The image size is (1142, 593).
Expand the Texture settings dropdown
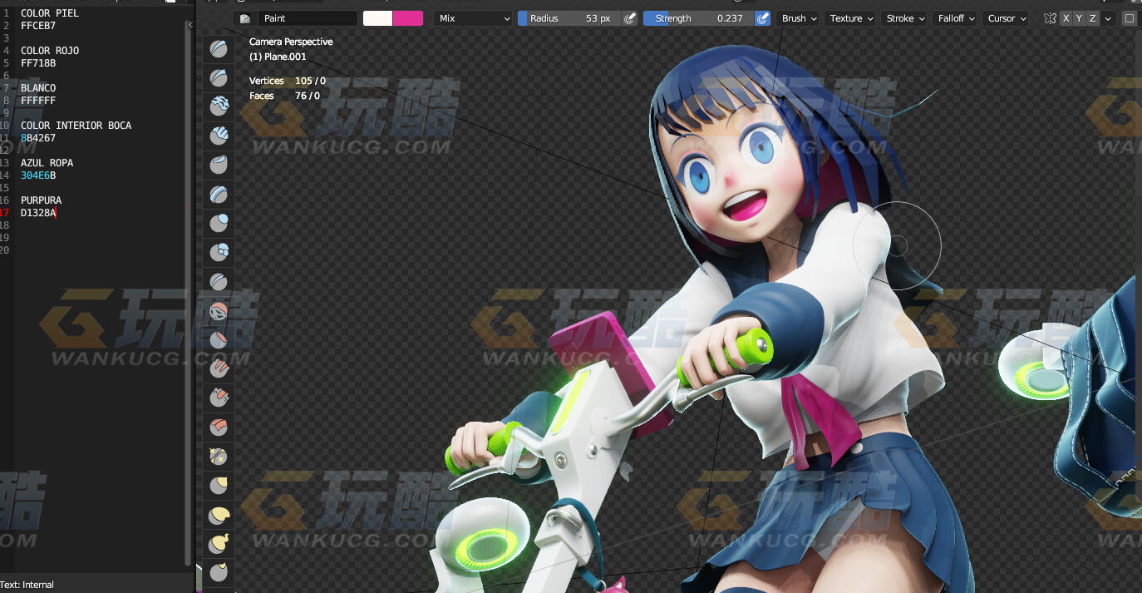click(852, 18)
